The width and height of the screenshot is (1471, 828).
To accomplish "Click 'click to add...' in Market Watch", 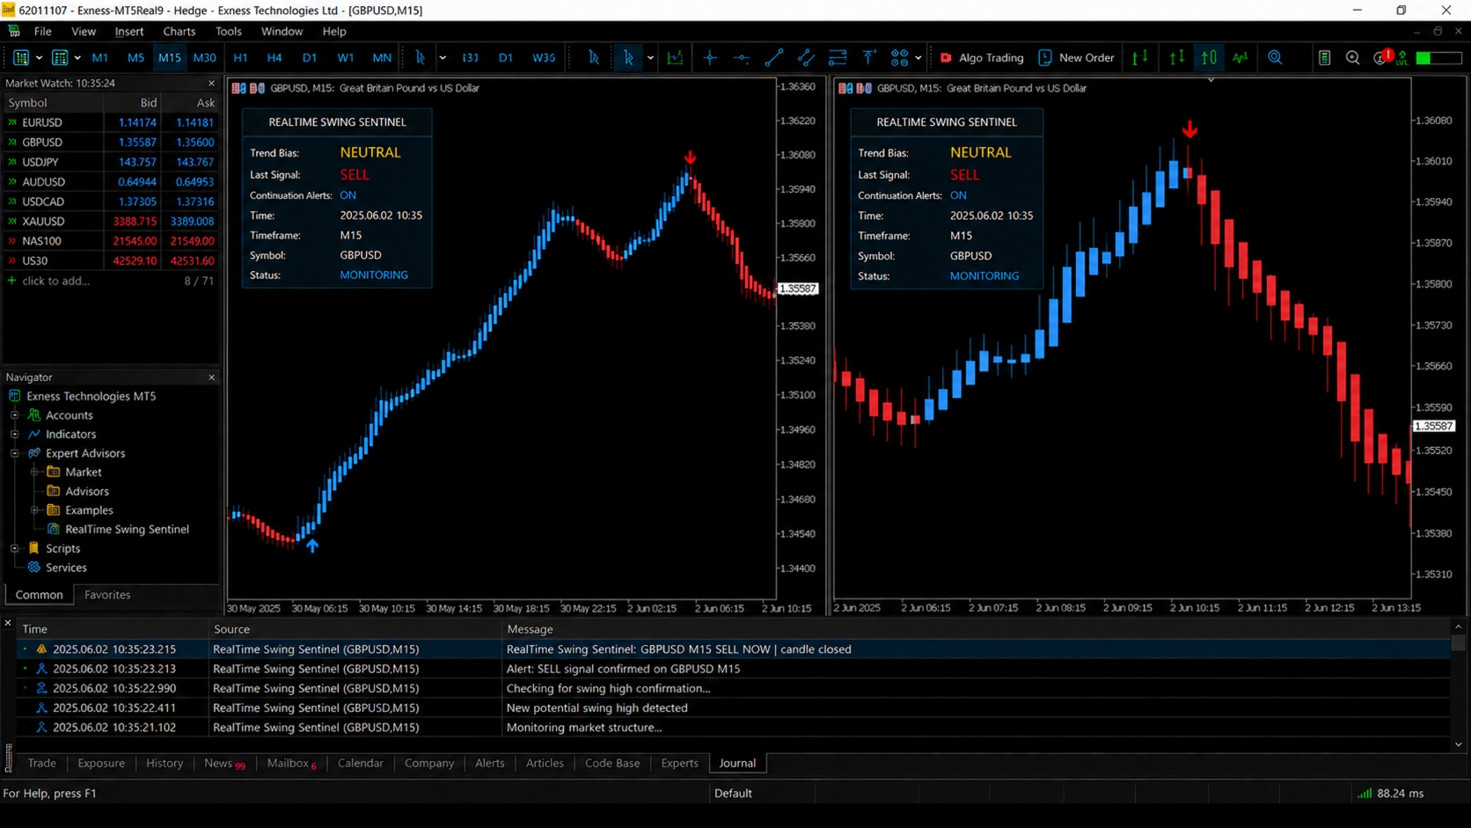I will 56,281.
